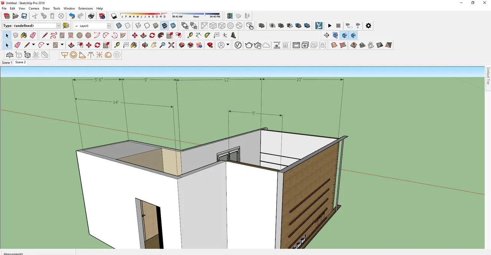This screenshot has width=491, height=255.
Task: Select the Follow Me tool
Action: (161, 35)
